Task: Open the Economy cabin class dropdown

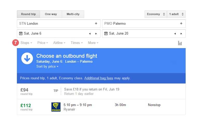Action: tap(156, 14)
